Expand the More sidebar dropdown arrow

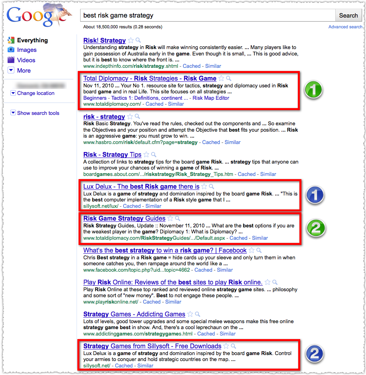point(11,70)
